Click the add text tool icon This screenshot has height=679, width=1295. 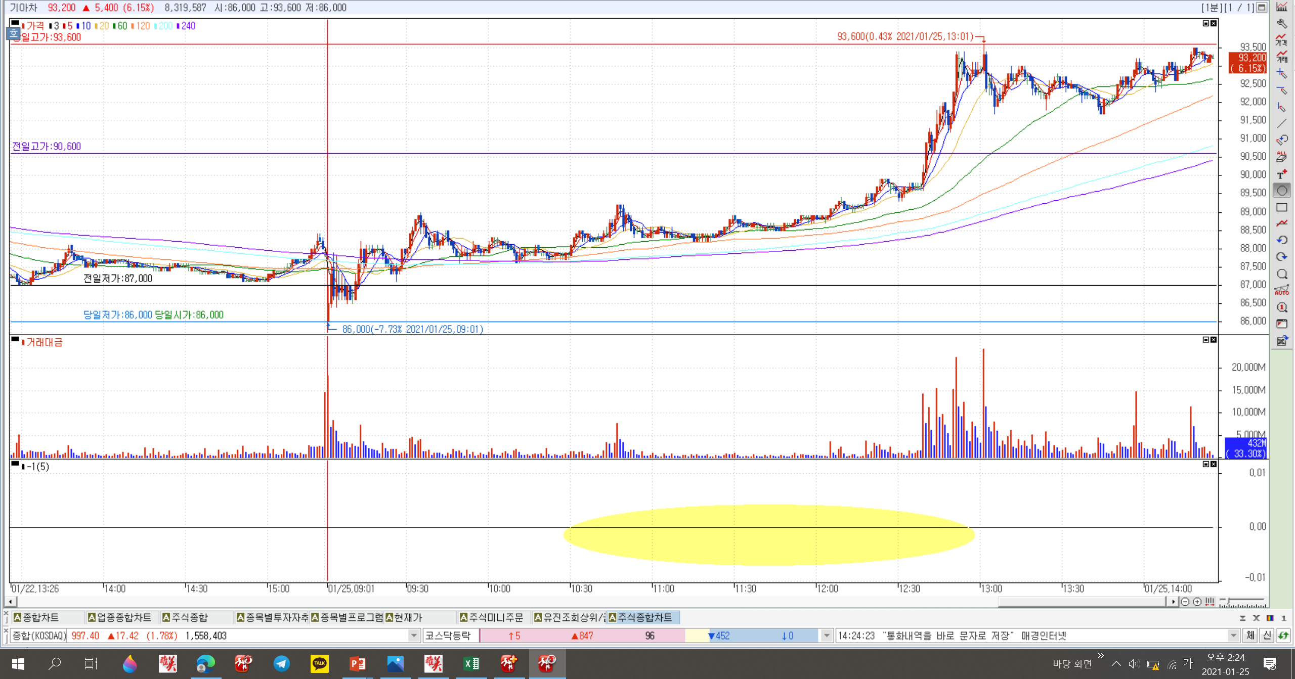(1282, 174)
